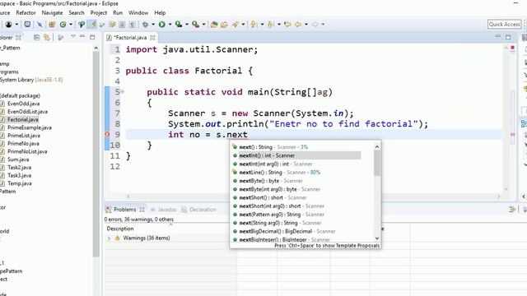Open the Navigate menu
Image resolution: width=527 pixels, height=296 pixels.
[52, 13]
